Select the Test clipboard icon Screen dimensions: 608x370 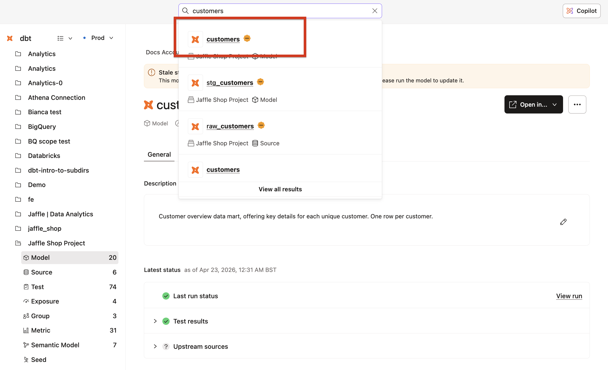[x=26, y=287]
